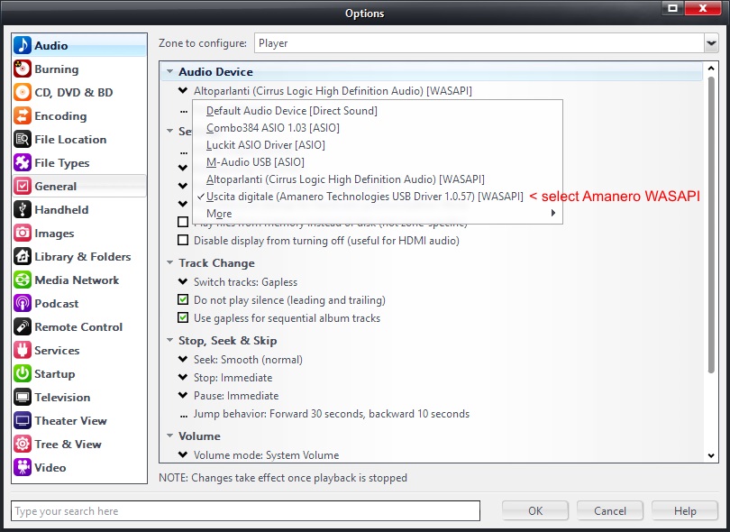Viewport: 730px width, 532px height.
Task: Click the Cancel button
Action: 610,510
